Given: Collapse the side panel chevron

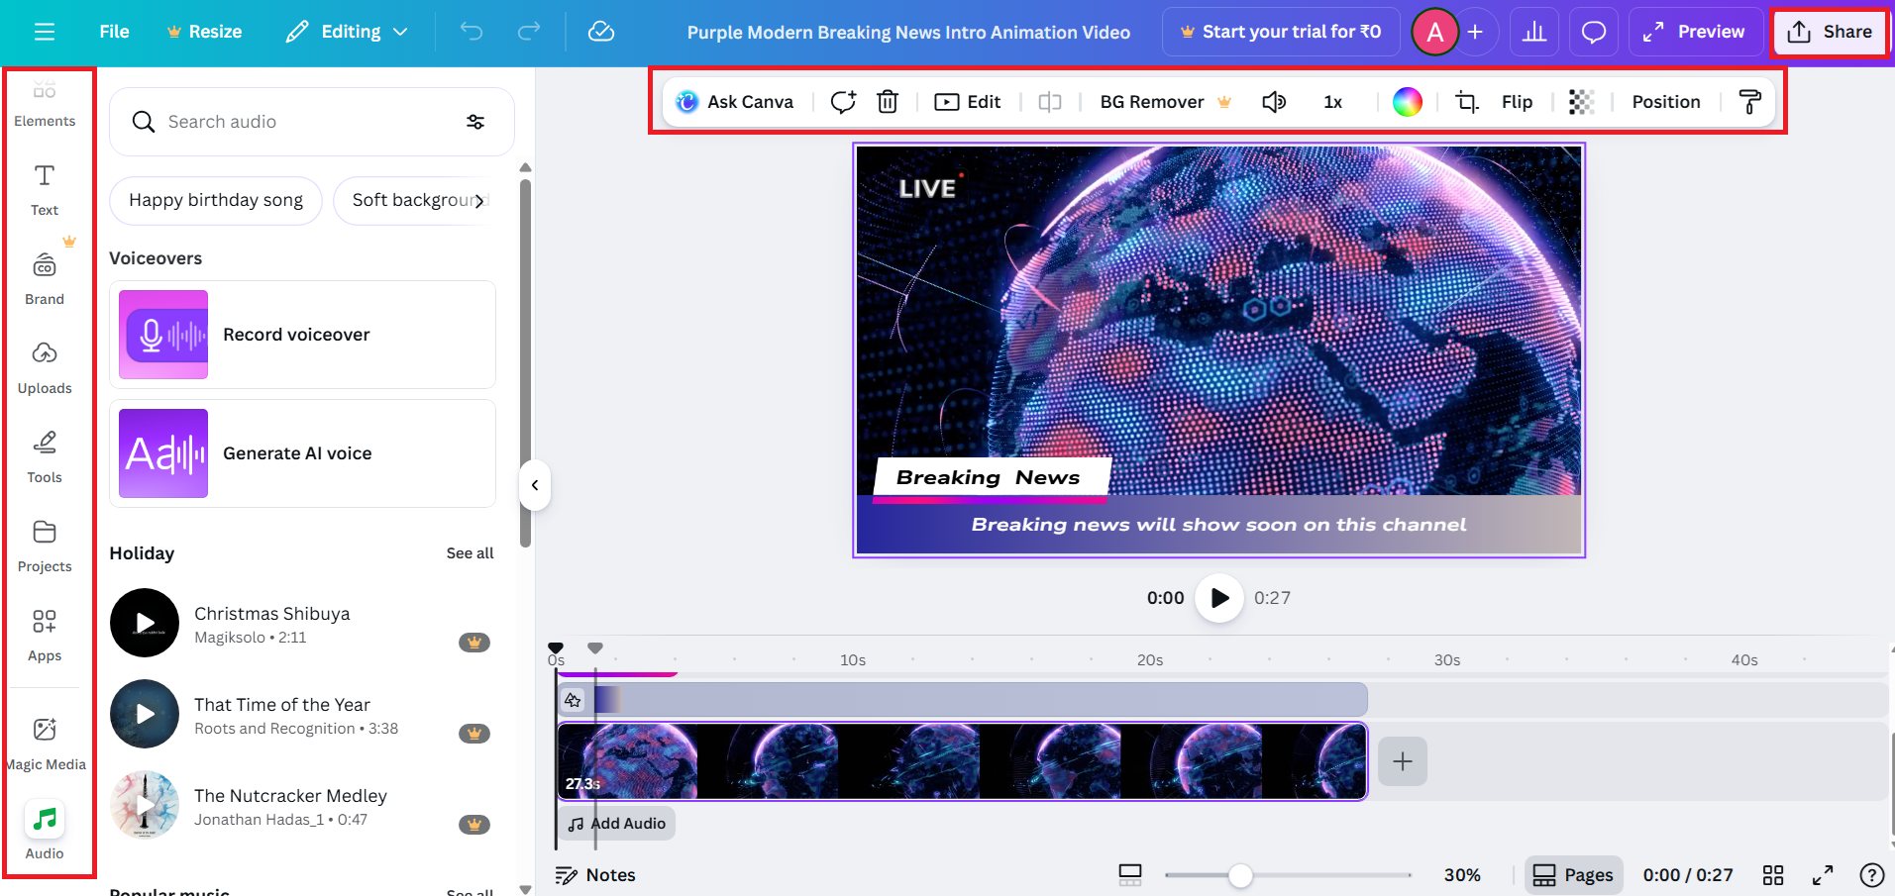Looking at the screenshot, I should coord(535,485).
